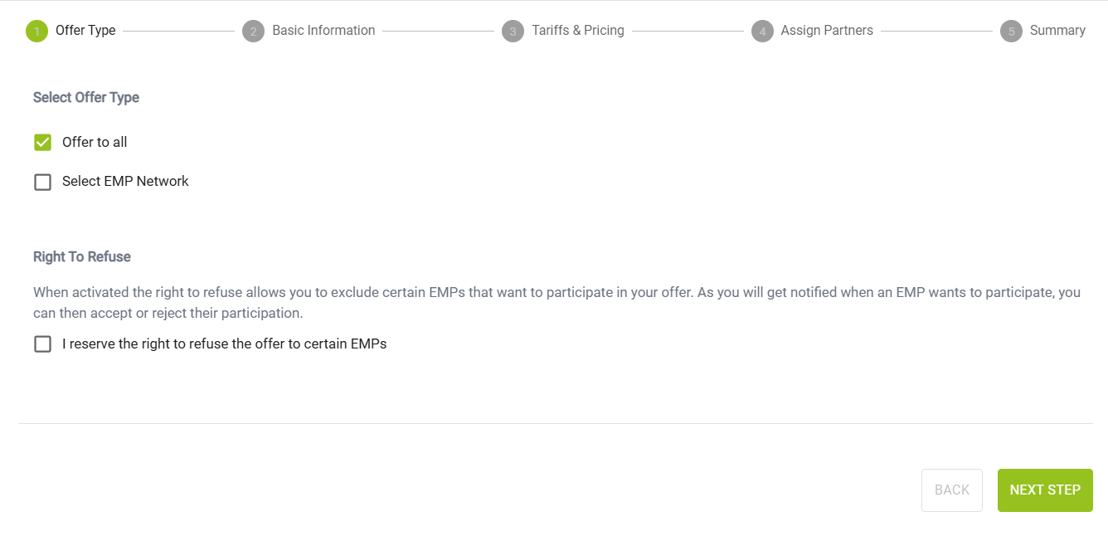Open the Basic Information step label
The image size is (1108, 541).
pyautogui.click(x=323, y=31)
